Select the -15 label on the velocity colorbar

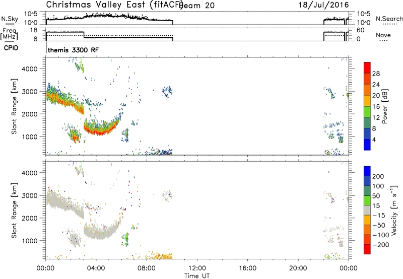coord(379,216)
